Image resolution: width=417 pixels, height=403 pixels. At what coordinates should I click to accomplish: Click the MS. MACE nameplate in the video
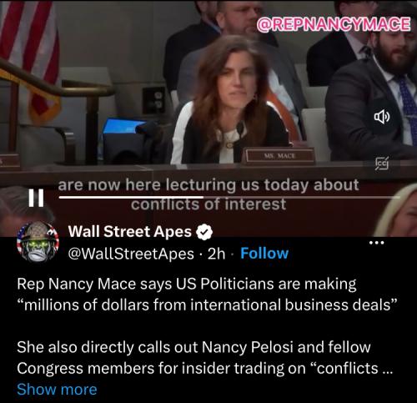279,156
